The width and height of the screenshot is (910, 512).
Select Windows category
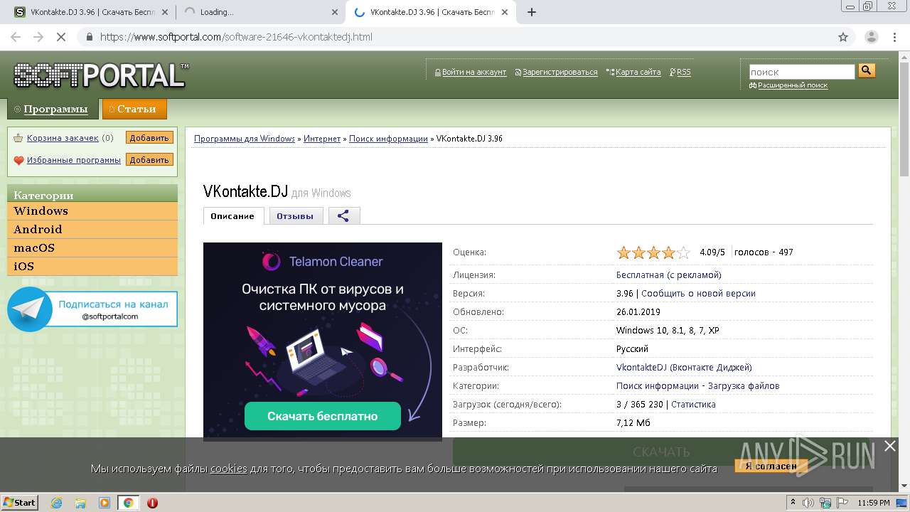click(92, 211)
